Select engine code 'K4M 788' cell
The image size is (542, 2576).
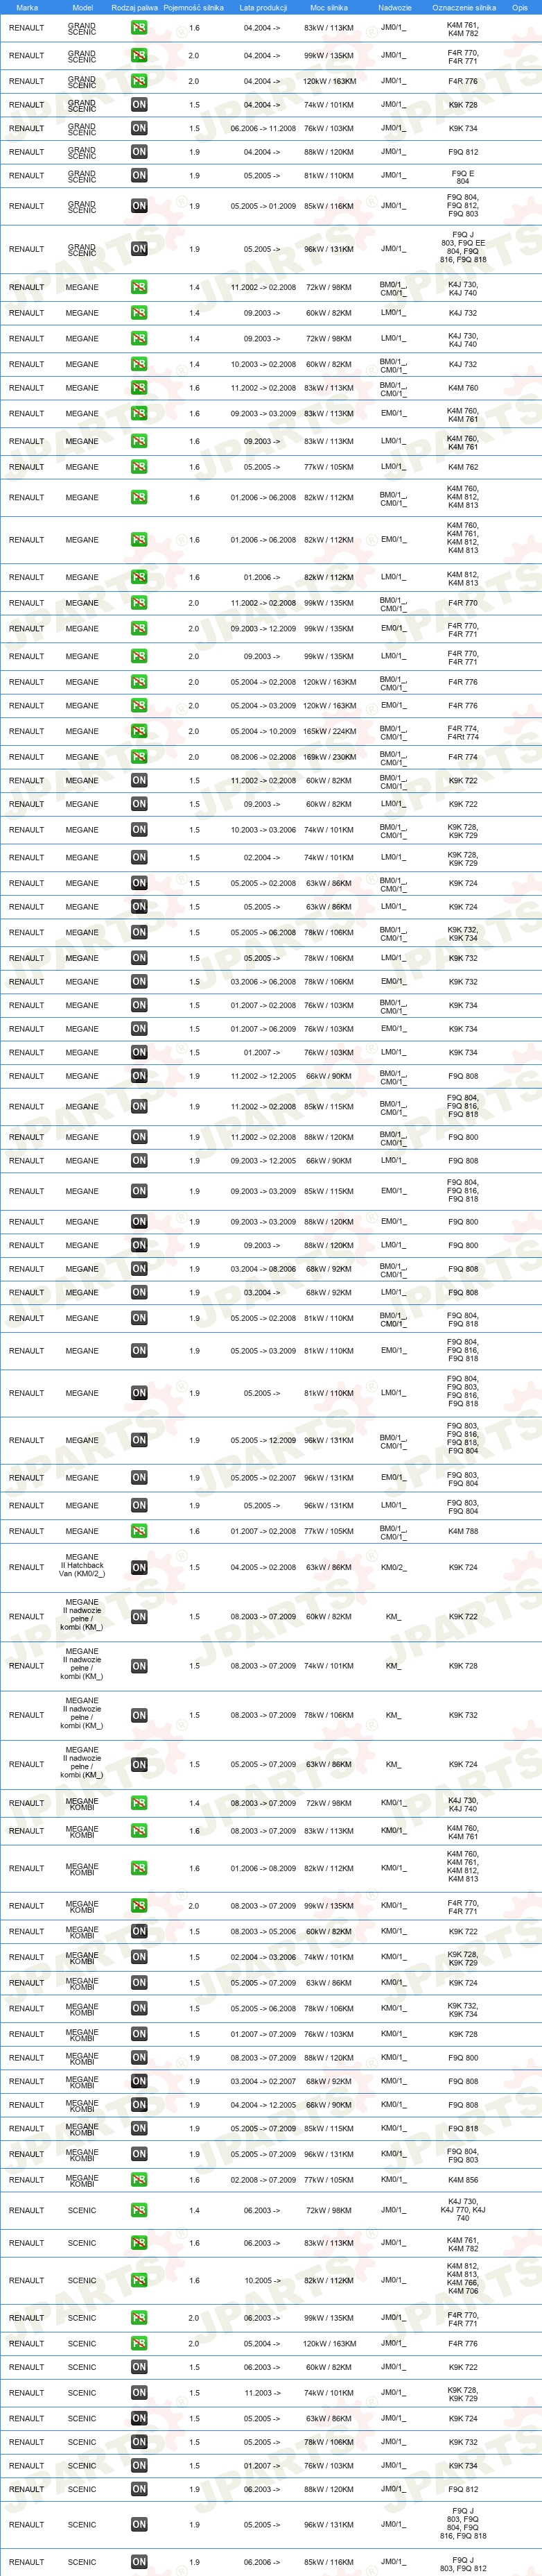[x=463, y=1531]
